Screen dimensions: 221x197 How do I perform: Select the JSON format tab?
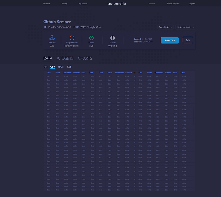tap(61, 67)
